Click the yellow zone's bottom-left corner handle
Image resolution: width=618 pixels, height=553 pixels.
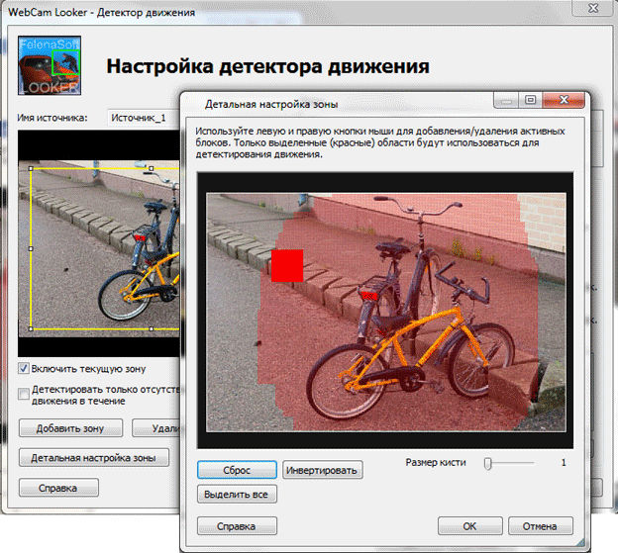[x=31, y=328]
